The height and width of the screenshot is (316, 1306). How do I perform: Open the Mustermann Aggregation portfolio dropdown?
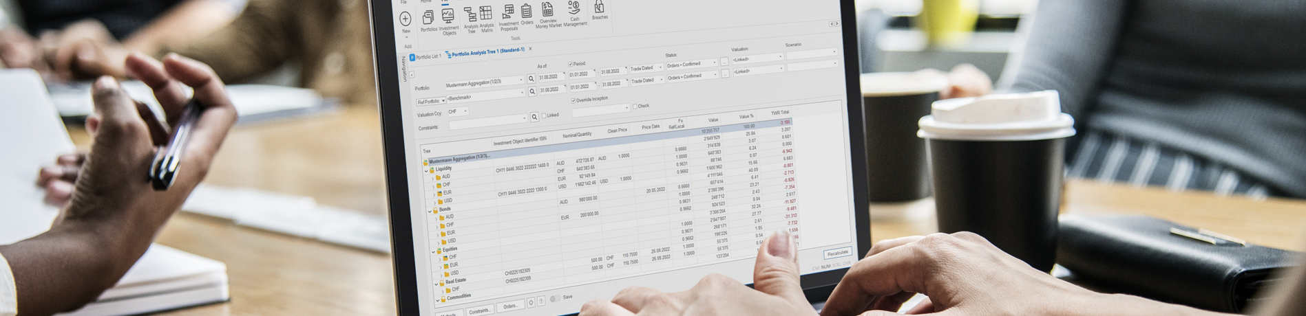[x=521, y=80]
